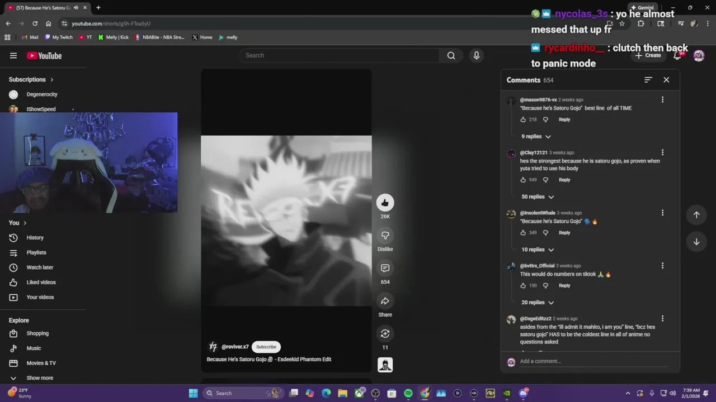Open the Remix icon showing 11

click(x=385, y=333)
